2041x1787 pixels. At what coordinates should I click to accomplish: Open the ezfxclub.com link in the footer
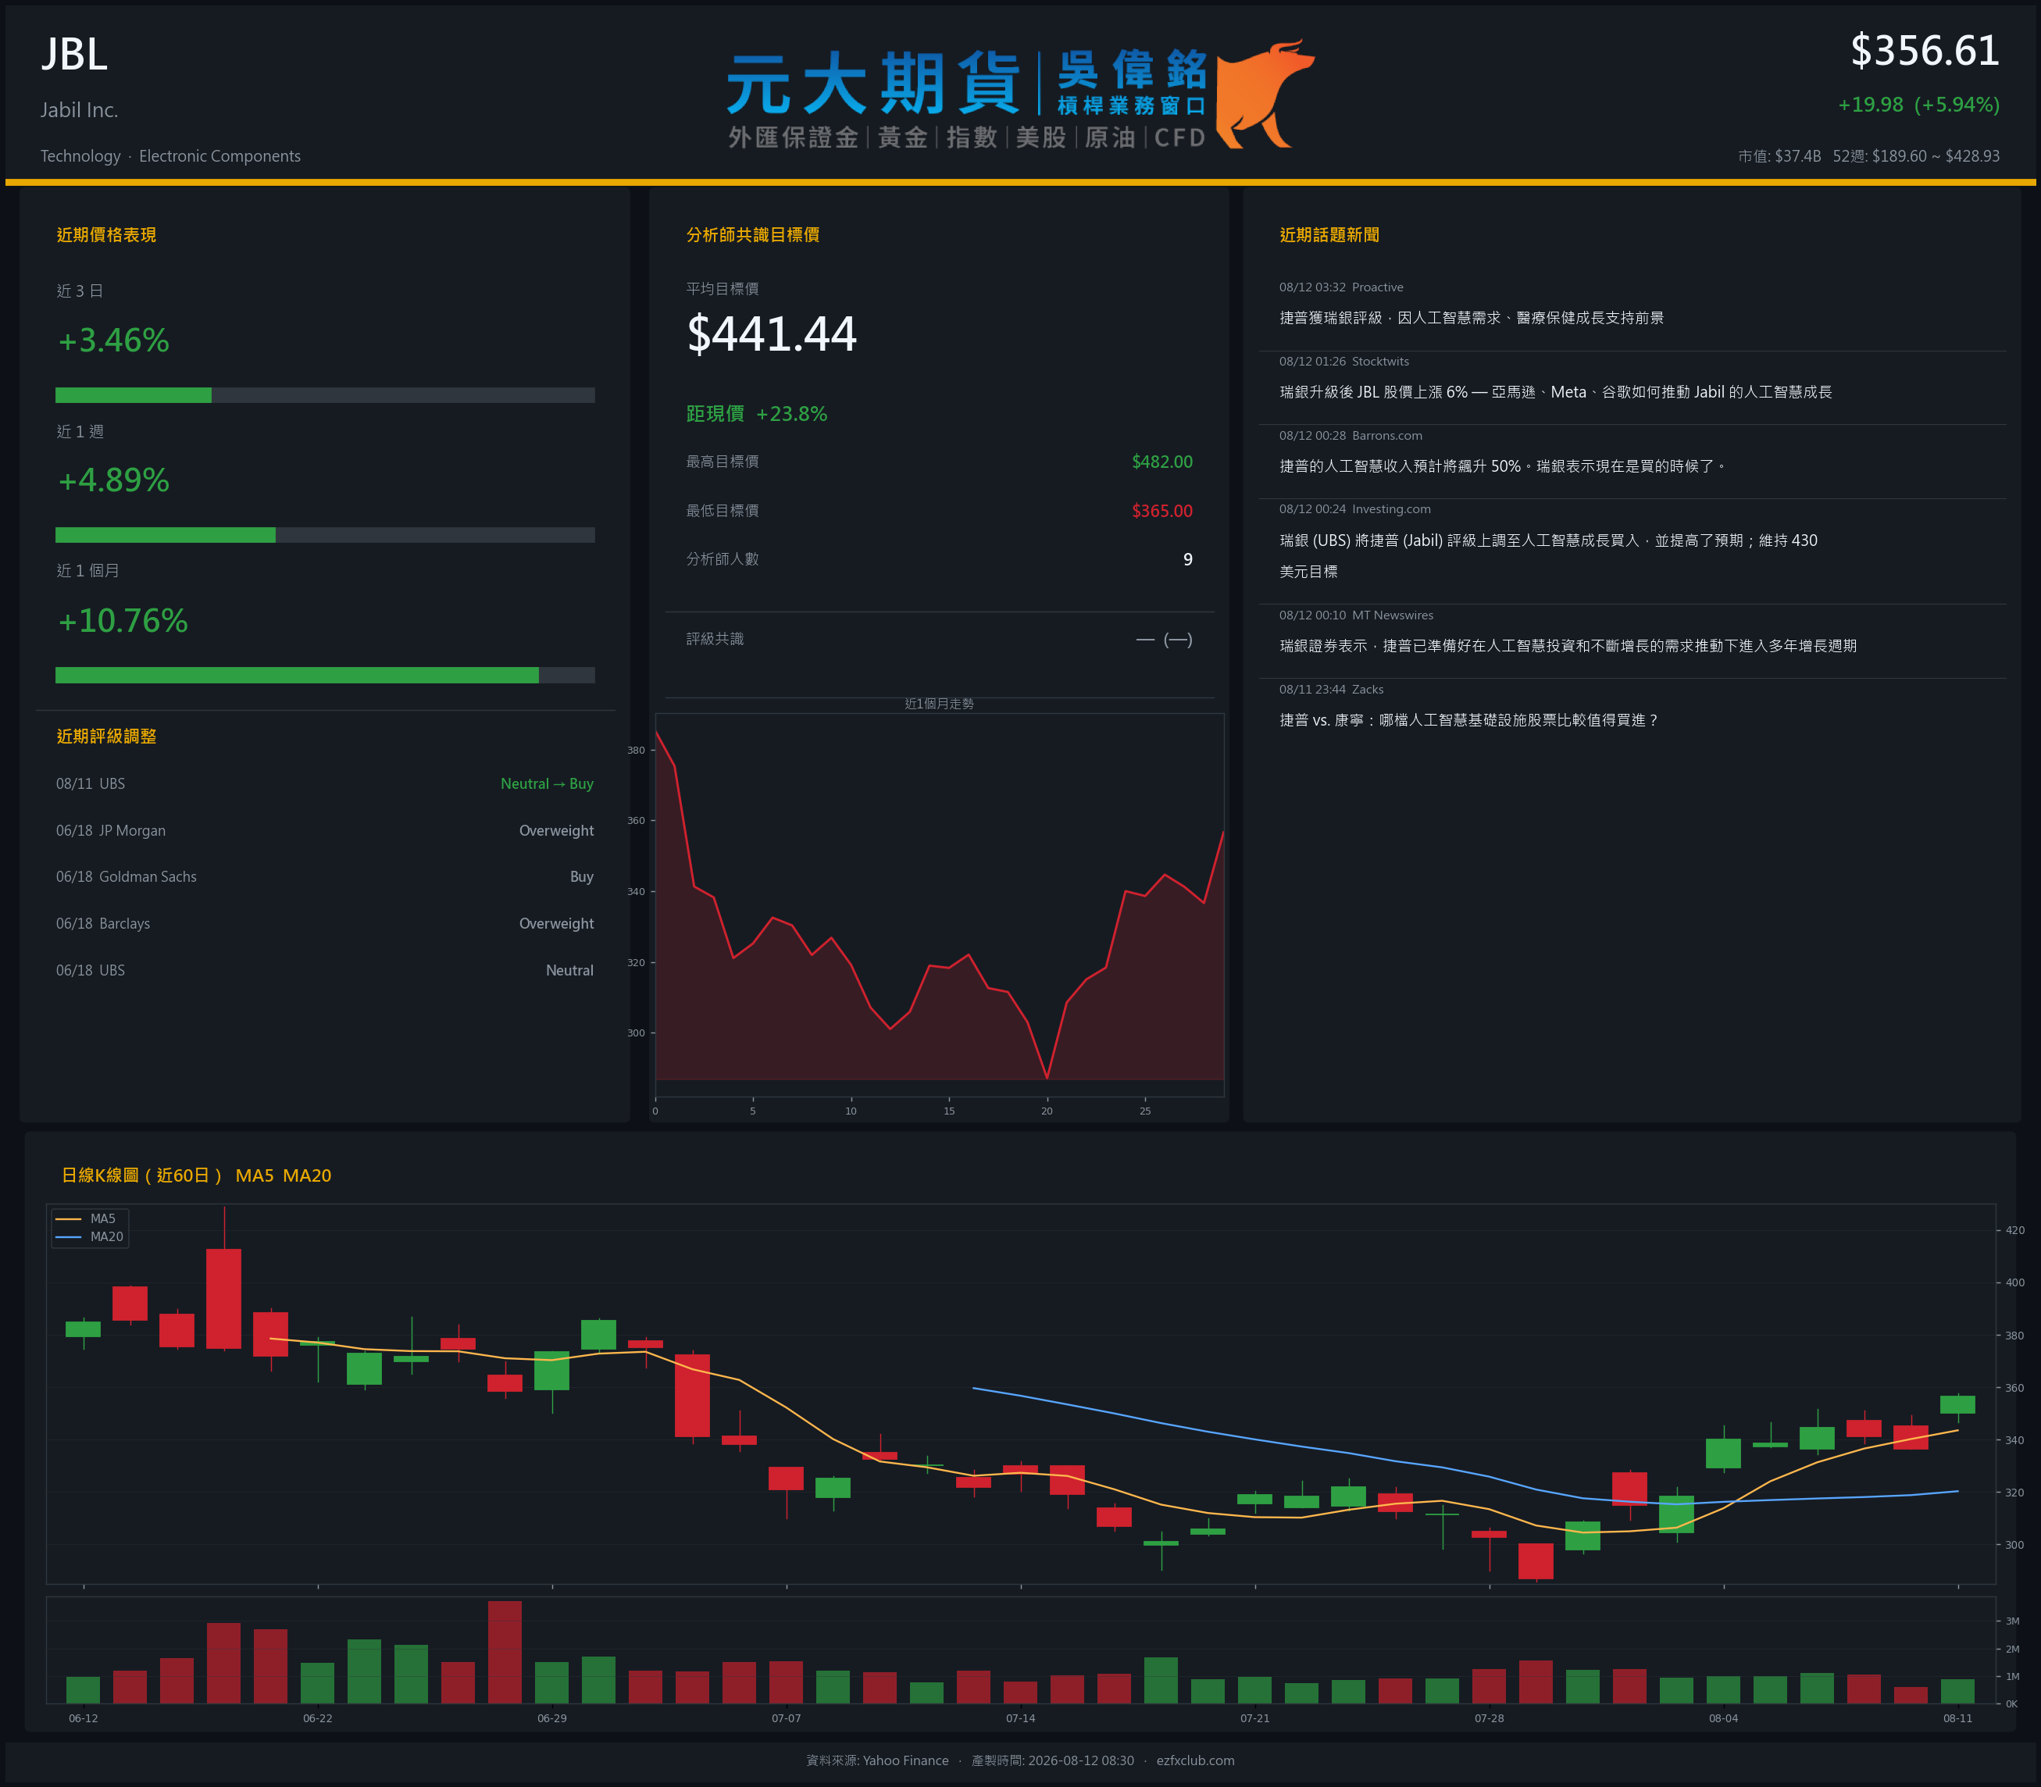(x=1196, y=1760)
